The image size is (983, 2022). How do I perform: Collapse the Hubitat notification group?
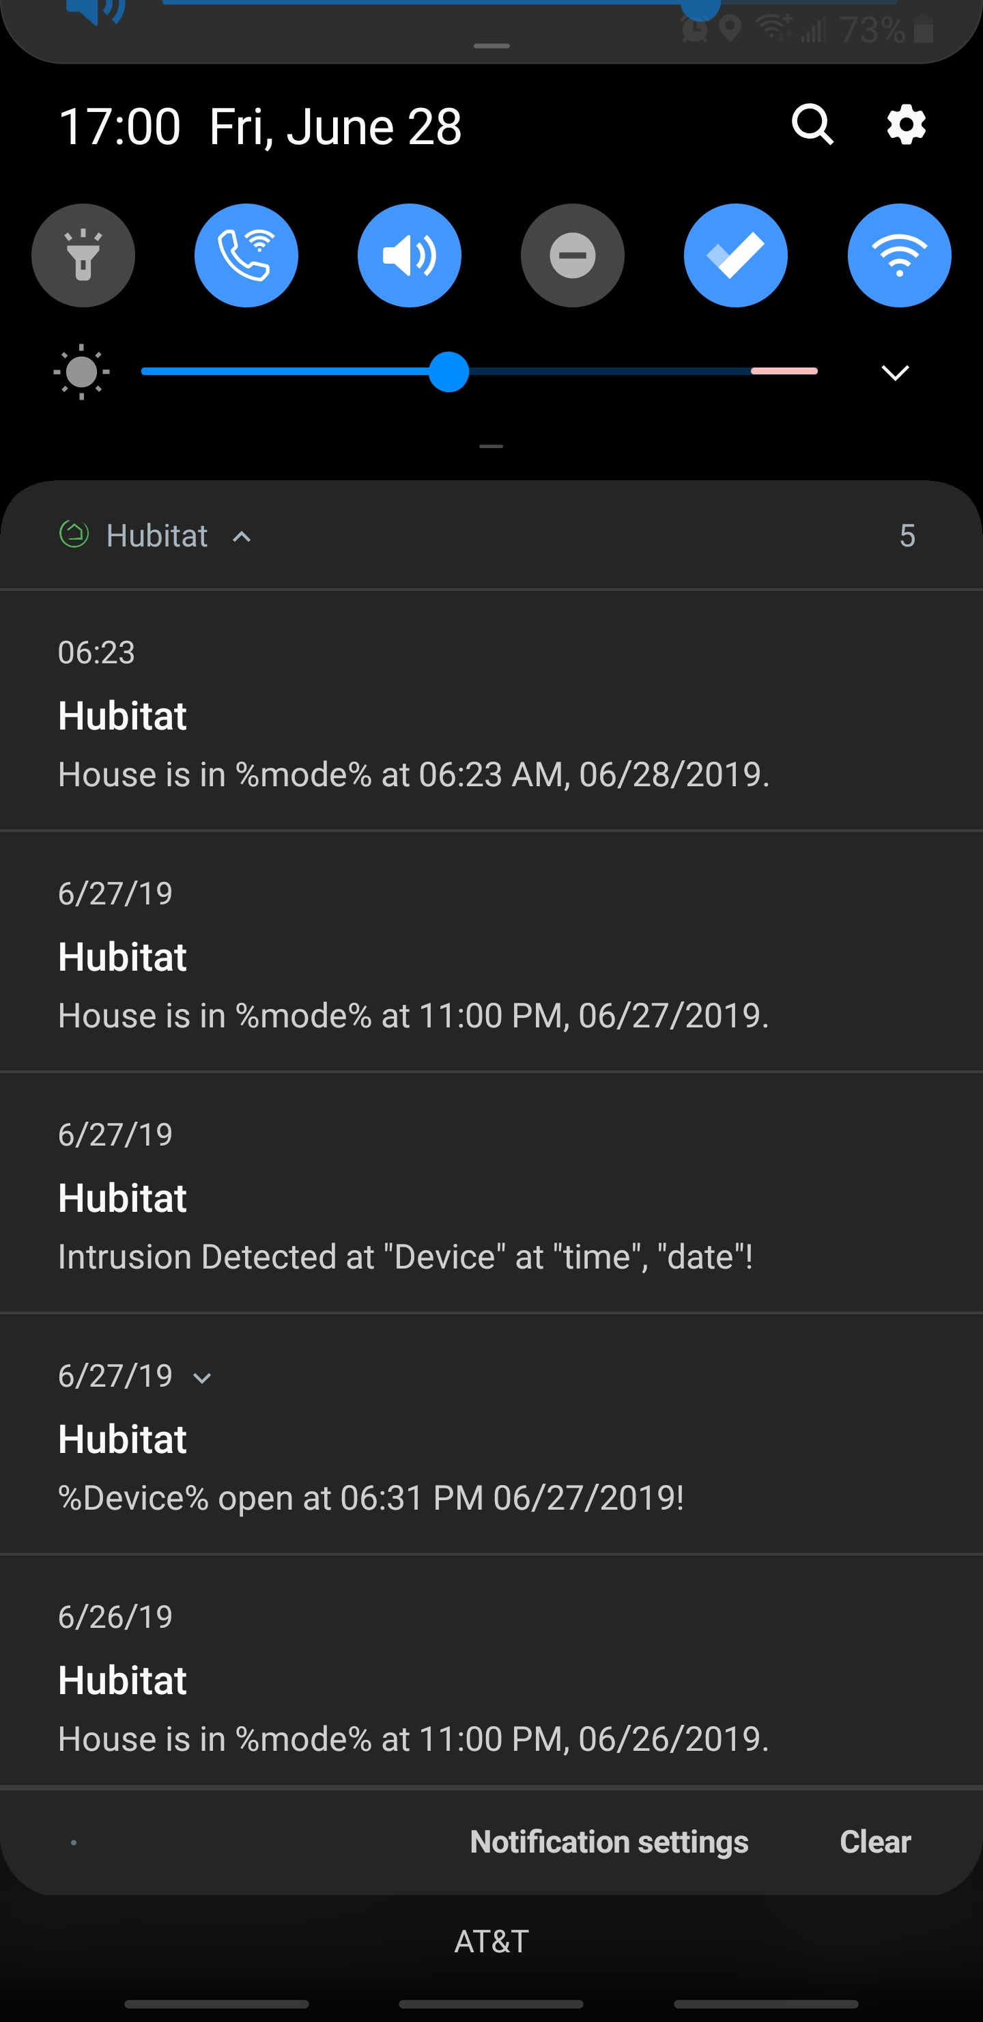(x=242, y=537)
